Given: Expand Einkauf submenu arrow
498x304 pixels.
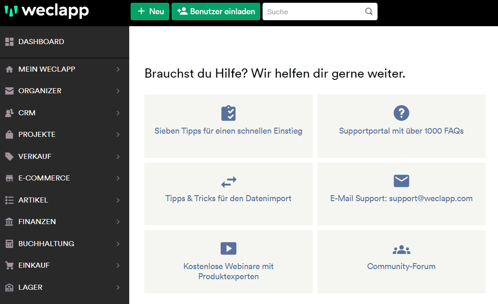Looking at the screenshot, I should [x=118, y=265].
